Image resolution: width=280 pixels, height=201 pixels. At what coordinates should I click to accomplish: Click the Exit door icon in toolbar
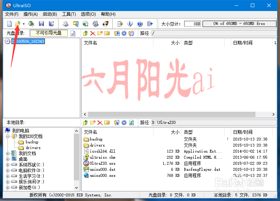point(150,24)
